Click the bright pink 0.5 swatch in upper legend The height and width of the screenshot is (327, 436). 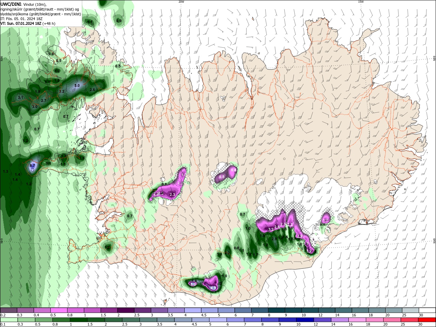[59, 310]
